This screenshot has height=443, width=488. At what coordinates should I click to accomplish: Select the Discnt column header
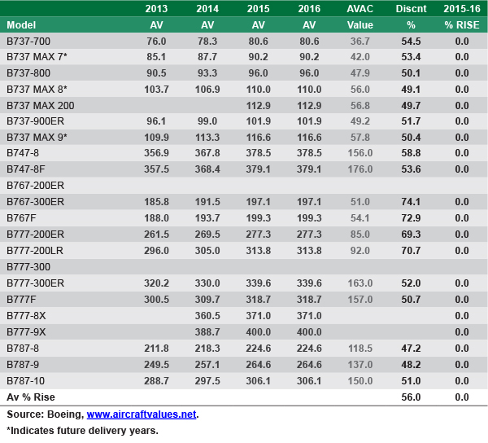tap(411, 9)
